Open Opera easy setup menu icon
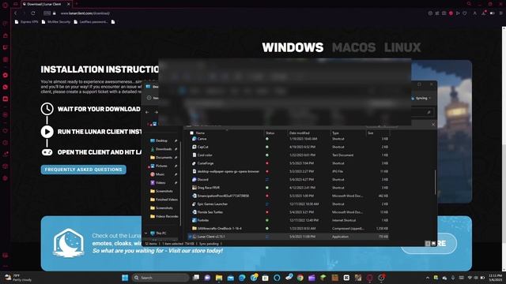506x284 pixels. [x=500, y=13]
